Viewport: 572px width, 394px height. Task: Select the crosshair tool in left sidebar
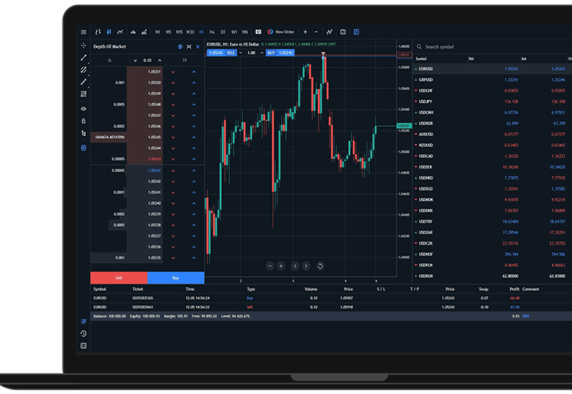pos(83,45)
